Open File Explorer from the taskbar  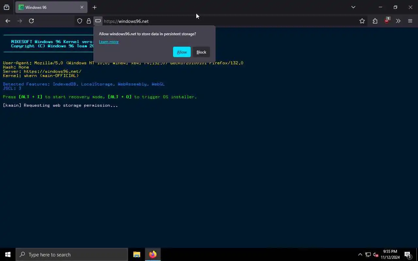(x=137, y=254)
